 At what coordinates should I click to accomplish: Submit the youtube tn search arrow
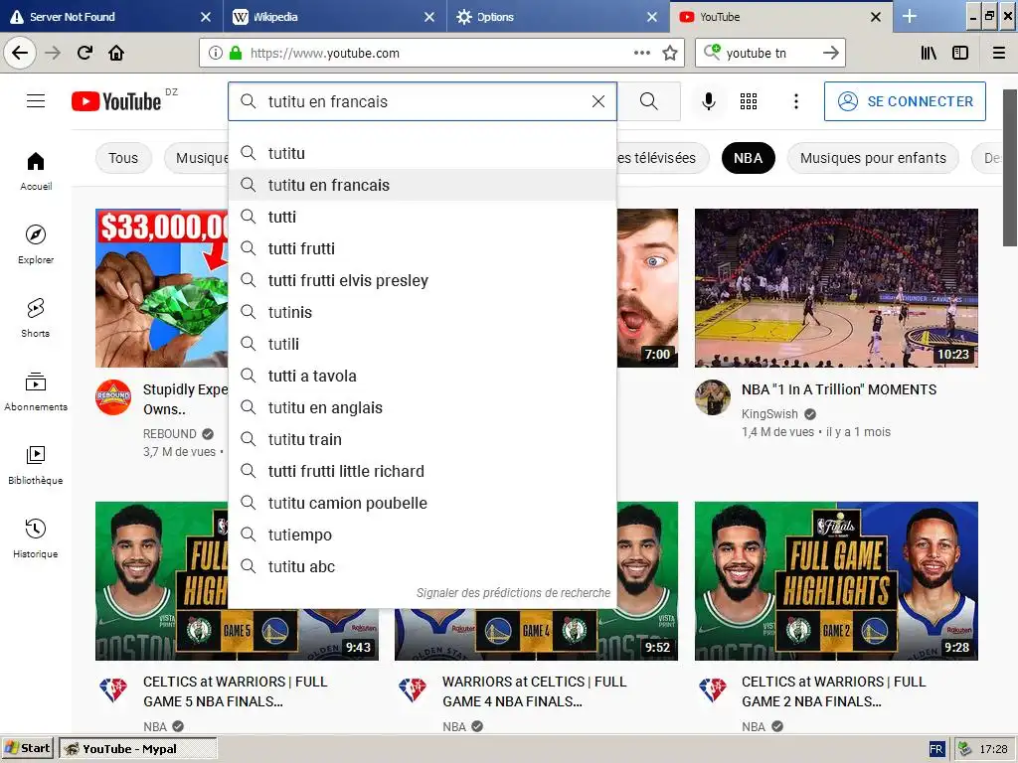click(x=830, y=53)
